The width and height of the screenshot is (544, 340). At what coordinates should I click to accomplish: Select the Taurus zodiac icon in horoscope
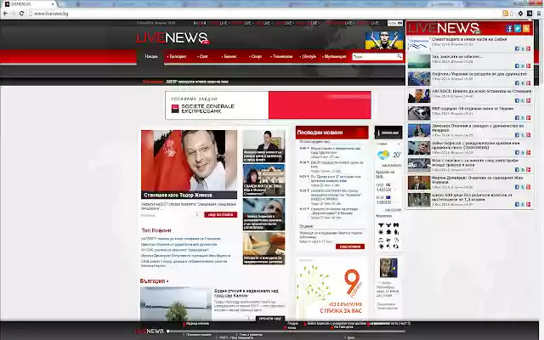[x=388, y=225]
